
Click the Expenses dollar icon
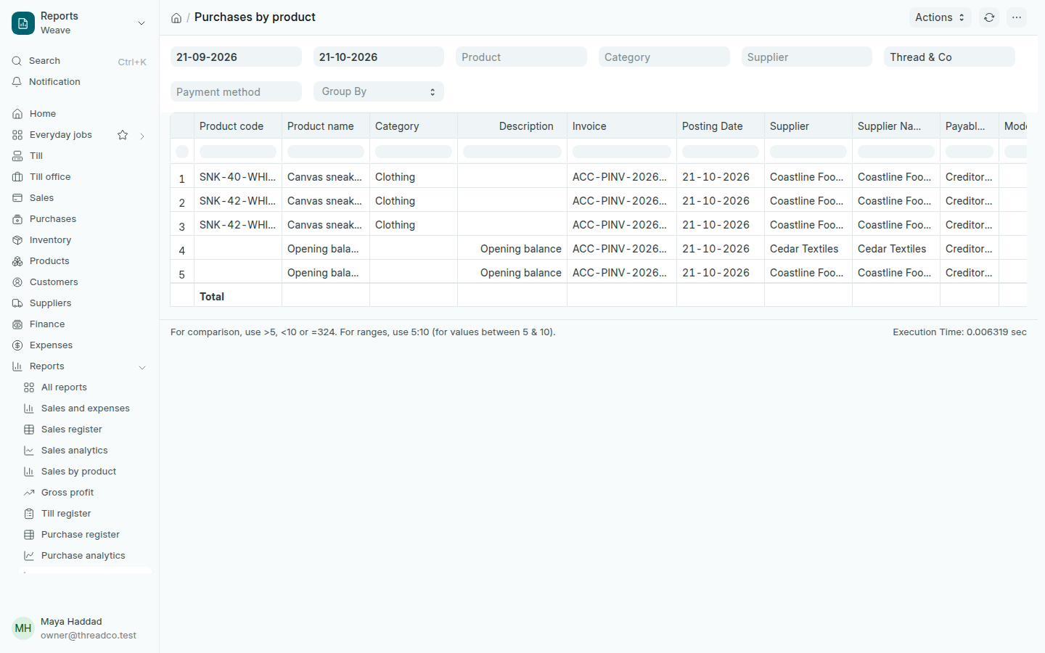(17, 345)
